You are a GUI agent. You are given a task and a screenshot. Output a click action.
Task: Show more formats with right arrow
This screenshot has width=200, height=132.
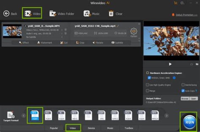click(166, 116)
